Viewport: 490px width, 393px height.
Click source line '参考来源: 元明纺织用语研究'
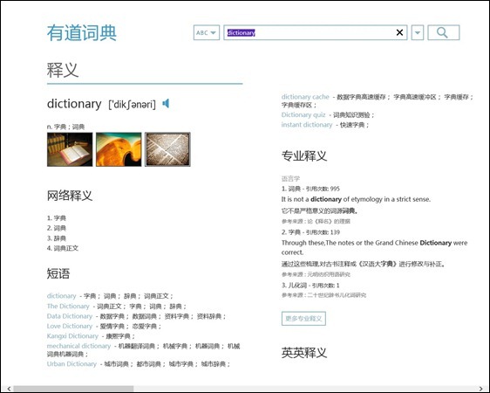[316, 274]
